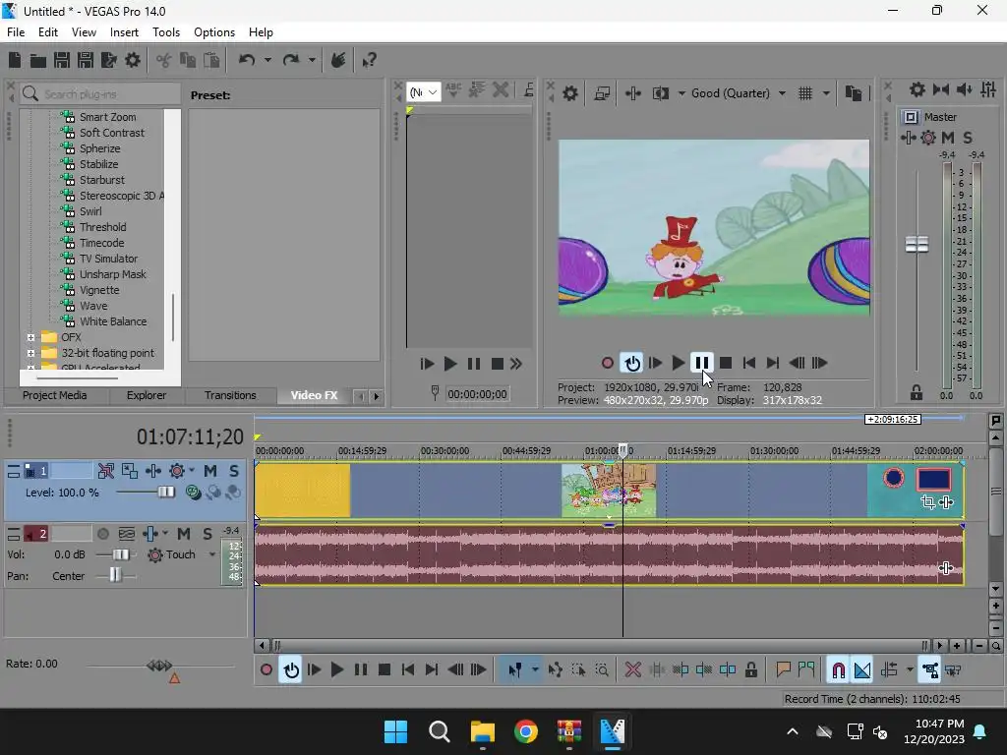Expand the OFX folder
1007x755 pixels.
(x=30, y=338)
